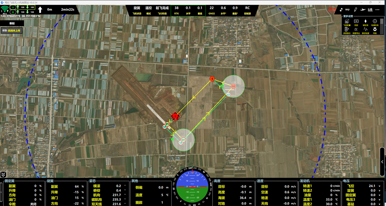
Task: Click the 发动机 engine panel header
Action: click(304, 181)
